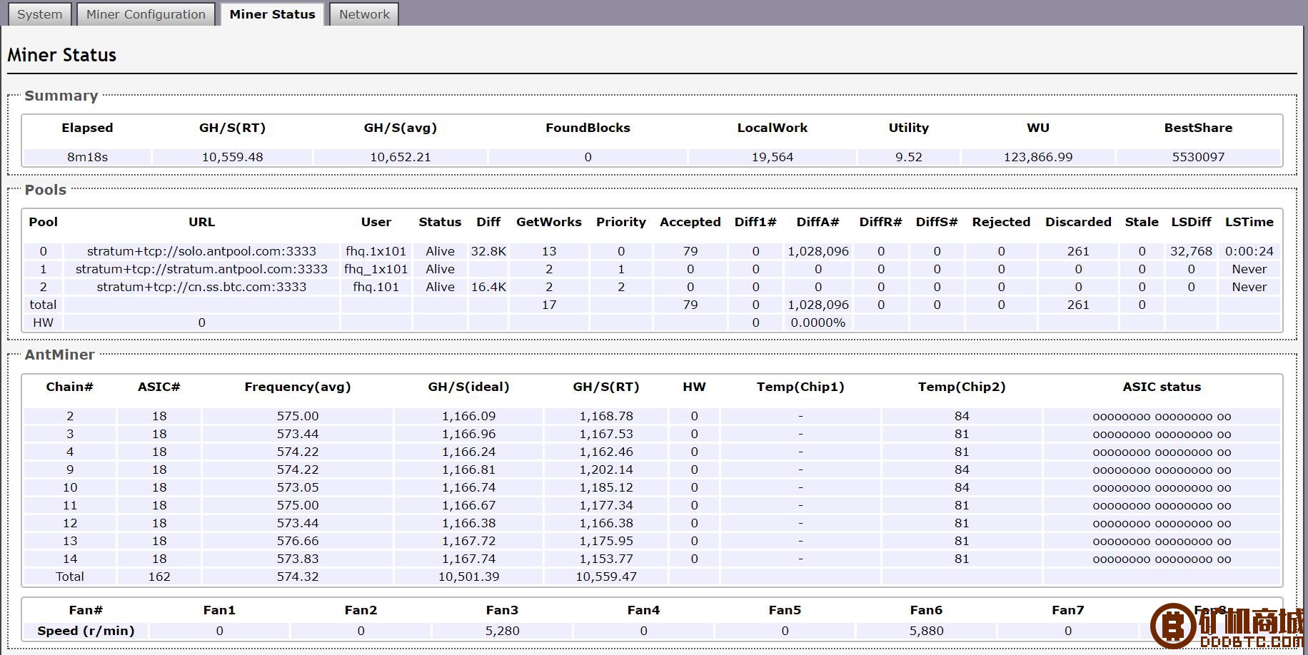This screenshot has width=1308, height=655.
Task: Switch to Miner Configuration tab
Action: click(146, 14)
